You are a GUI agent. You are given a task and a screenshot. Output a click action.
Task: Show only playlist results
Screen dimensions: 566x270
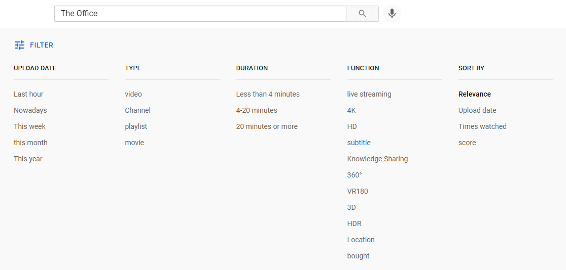click(136, 126)
